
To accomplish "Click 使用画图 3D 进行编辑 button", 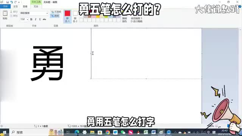I will (x=137, y=20).
